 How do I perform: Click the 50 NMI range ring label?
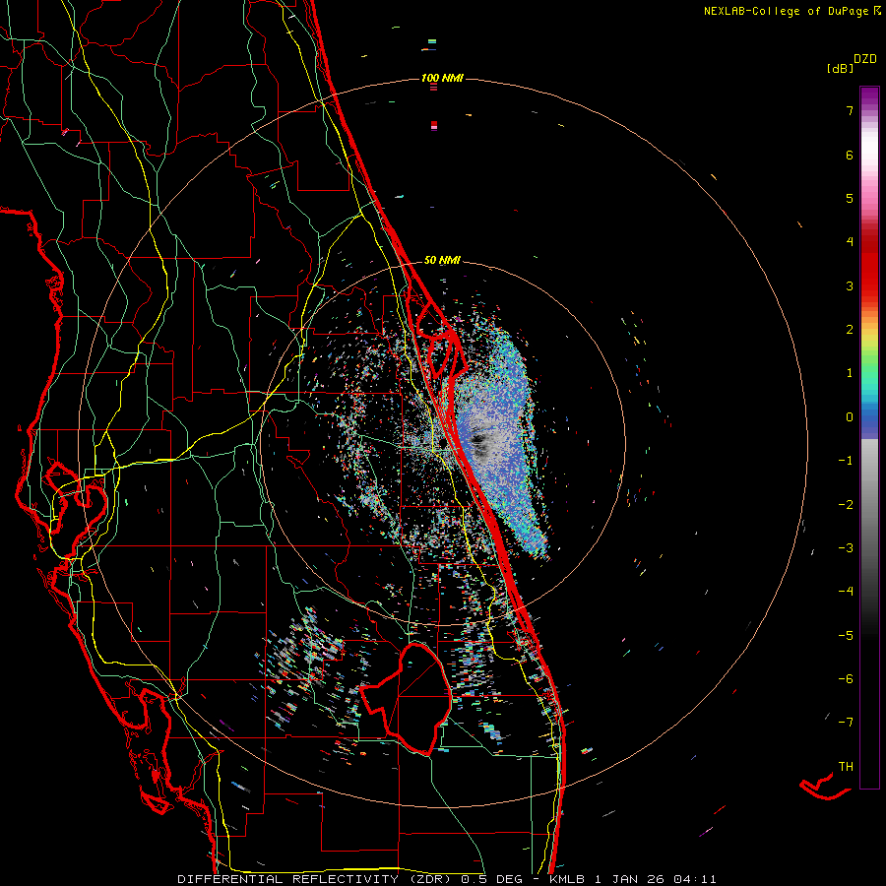[442, 260]
